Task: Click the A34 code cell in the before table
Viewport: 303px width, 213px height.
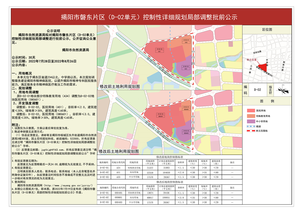Action: tap(118, 168)
